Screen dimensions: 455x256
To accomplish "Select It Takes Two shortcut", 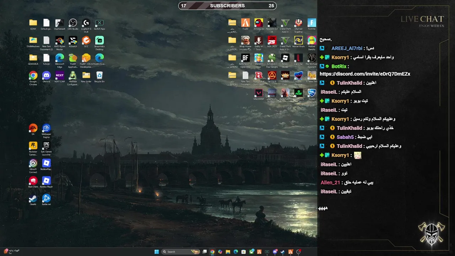I will pos(312,77).
